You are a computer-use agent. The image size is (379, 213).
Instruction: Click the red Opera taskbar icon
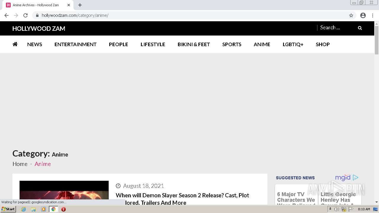pyautogui.click(x=63, y=209)
